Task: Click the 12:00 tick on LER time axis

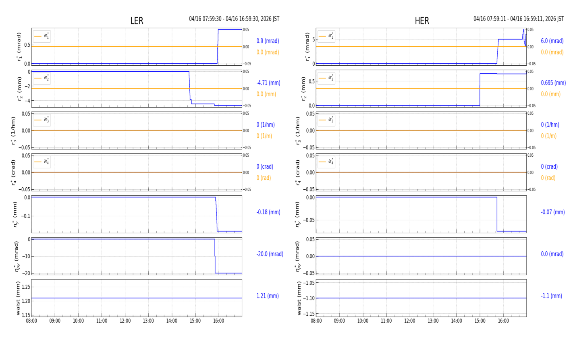Action: pos(125,321)
